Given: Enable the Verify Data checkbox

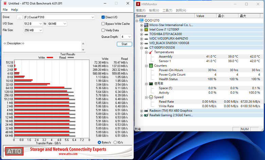Looking at the screenshot, I should [103, 30].
